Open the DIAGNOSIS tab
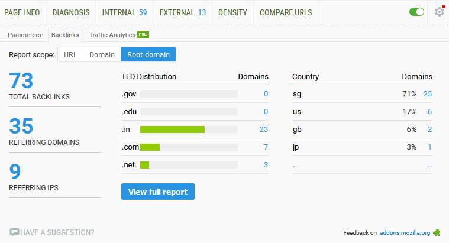This screenshot has width=449, height=243. [x=71, y=12]
